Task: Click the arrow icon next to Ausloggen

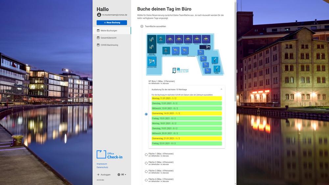Action: coord(98,174)
